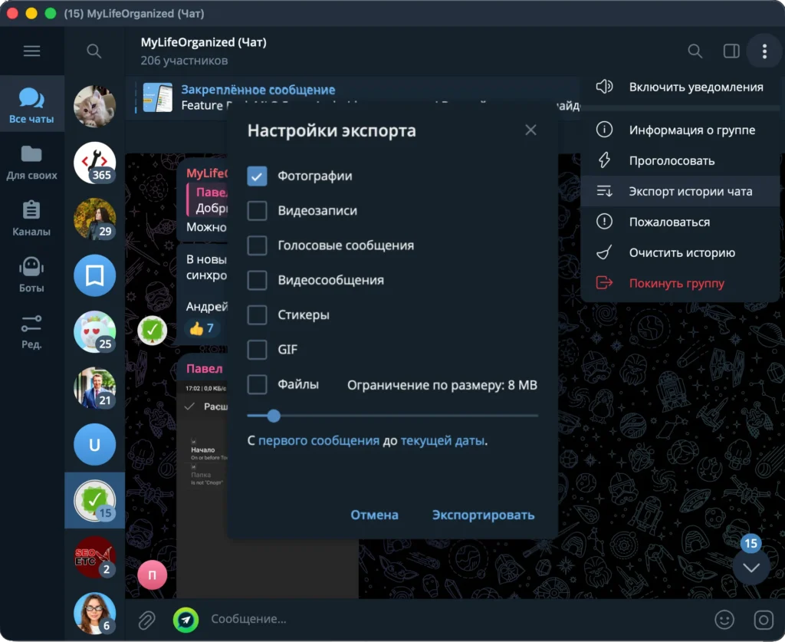Open chat with 365 unread badge
This screenshot has height=642, width=785.
click(94, 163)
